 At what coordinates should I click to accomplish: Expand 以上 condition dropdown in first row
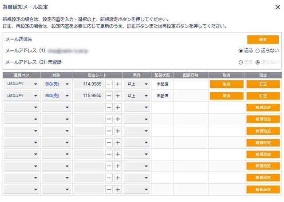[137, 83]
